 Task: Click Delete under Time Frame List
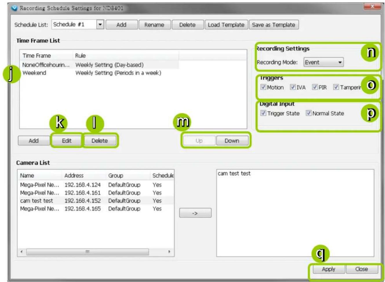click(100, 141)
